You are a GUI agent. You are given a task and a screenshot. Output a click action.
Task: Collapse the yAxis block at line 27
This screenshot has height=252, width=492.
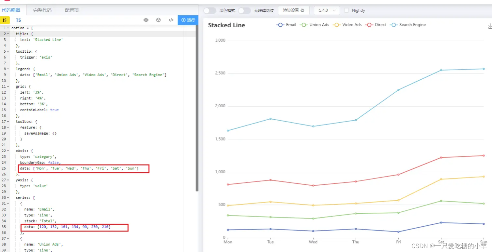pos(8,180)
